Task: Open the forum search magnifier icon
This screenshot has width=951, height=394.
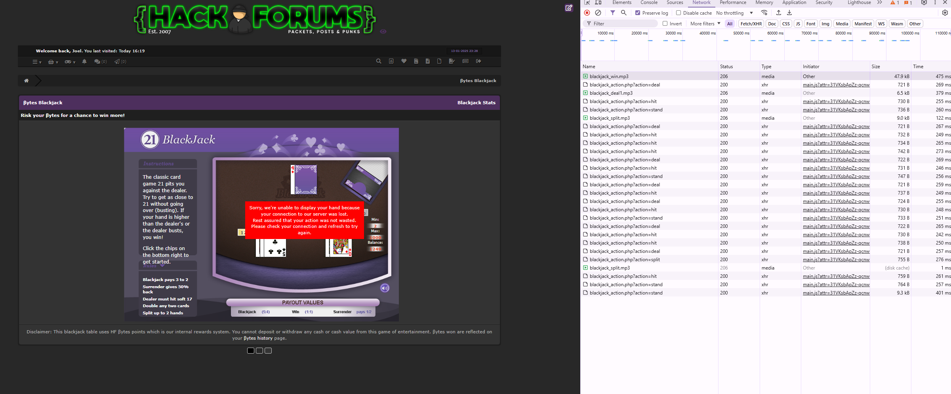Action: pyautogui.click(x=379, y=61)
